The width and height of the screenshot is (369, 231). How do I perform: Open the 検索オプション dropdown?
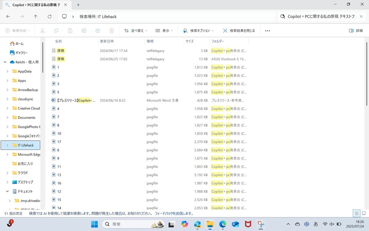[x=199, y=31]
